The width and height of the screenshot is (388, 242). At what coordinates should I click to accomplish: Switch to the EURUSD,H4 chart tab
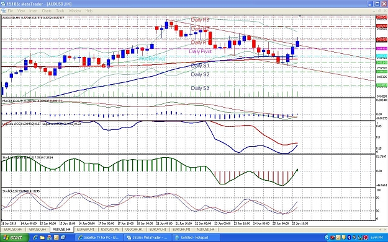(x=12, y=230)
